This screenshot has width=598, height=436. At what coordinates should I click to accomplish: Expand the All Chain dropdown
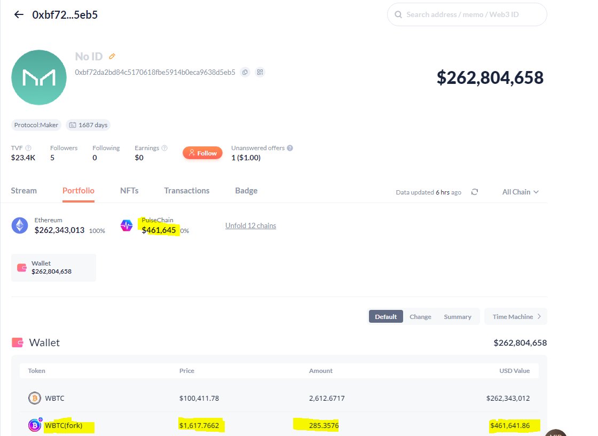click(520, 192)
